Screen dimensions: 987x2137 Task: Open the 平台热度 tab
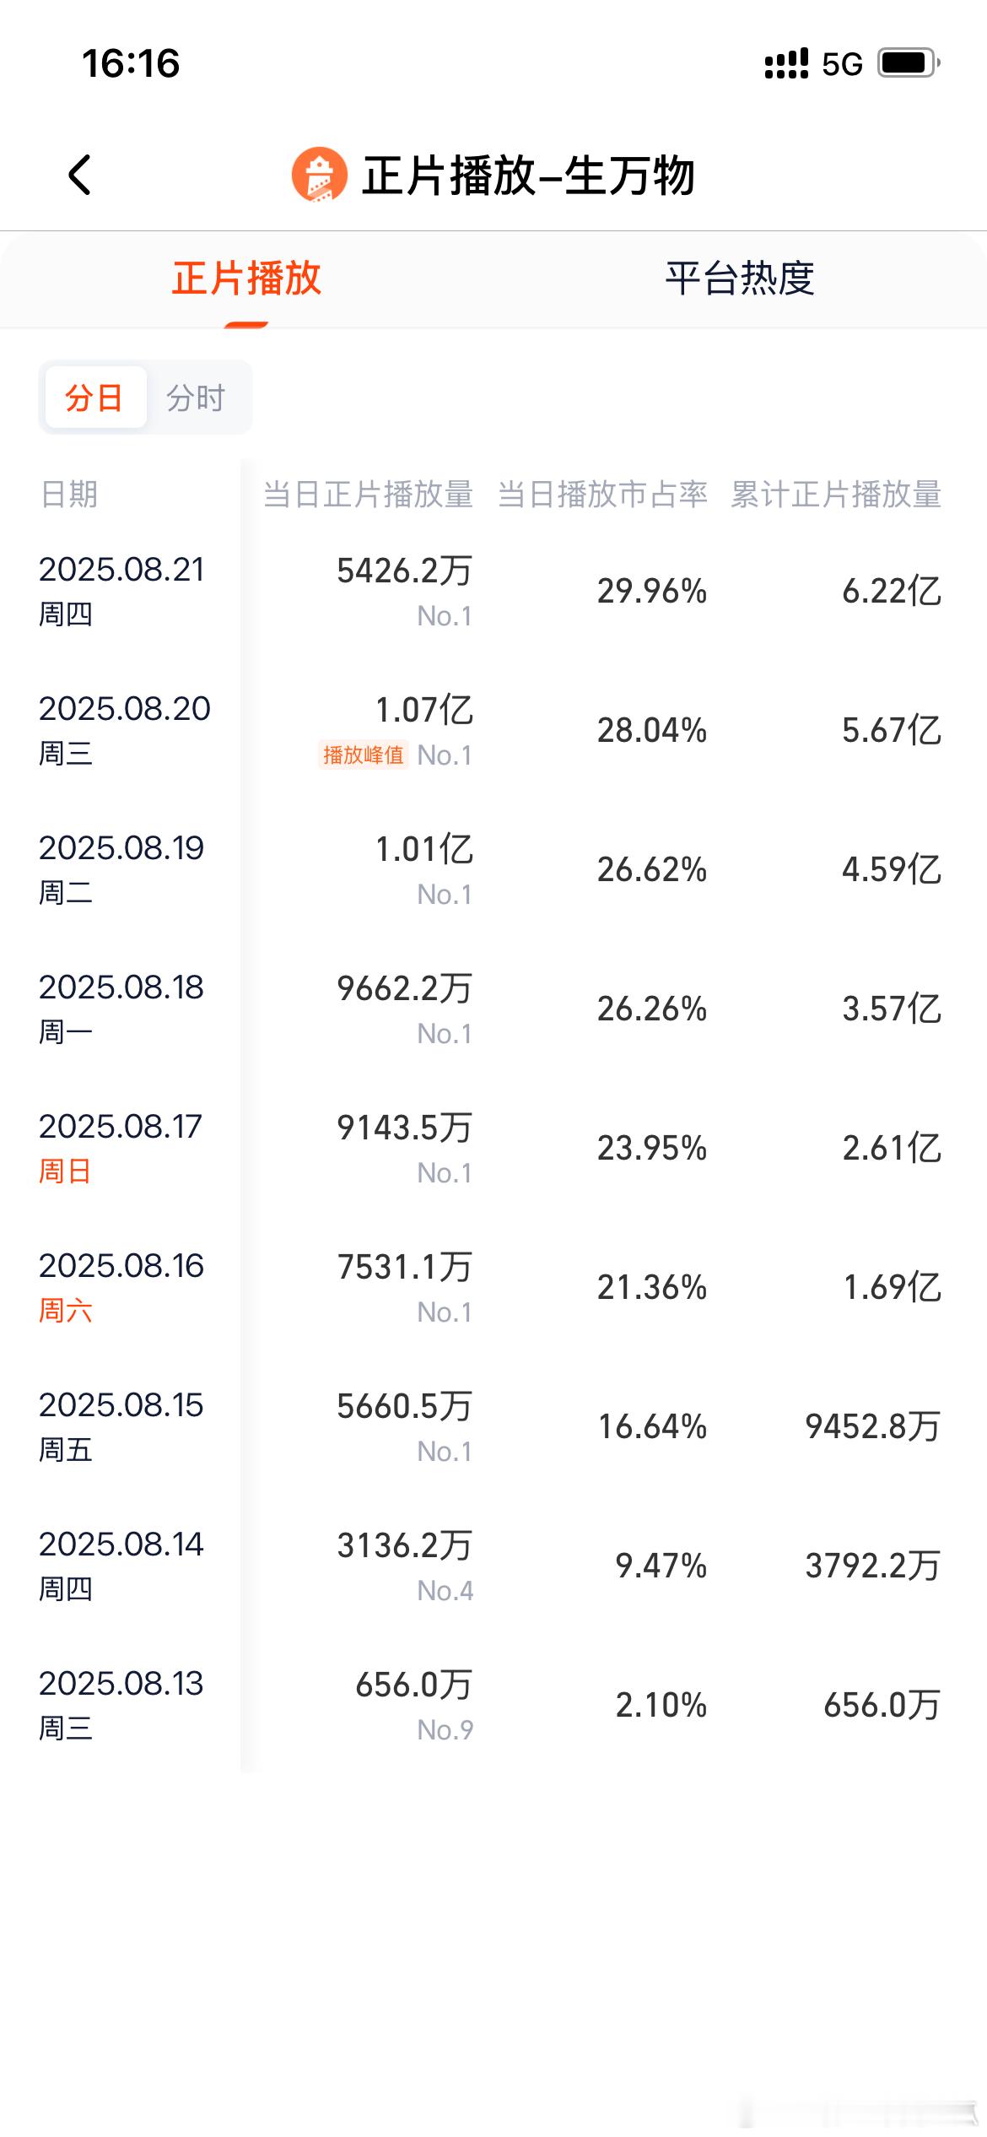tap(740, 279)
